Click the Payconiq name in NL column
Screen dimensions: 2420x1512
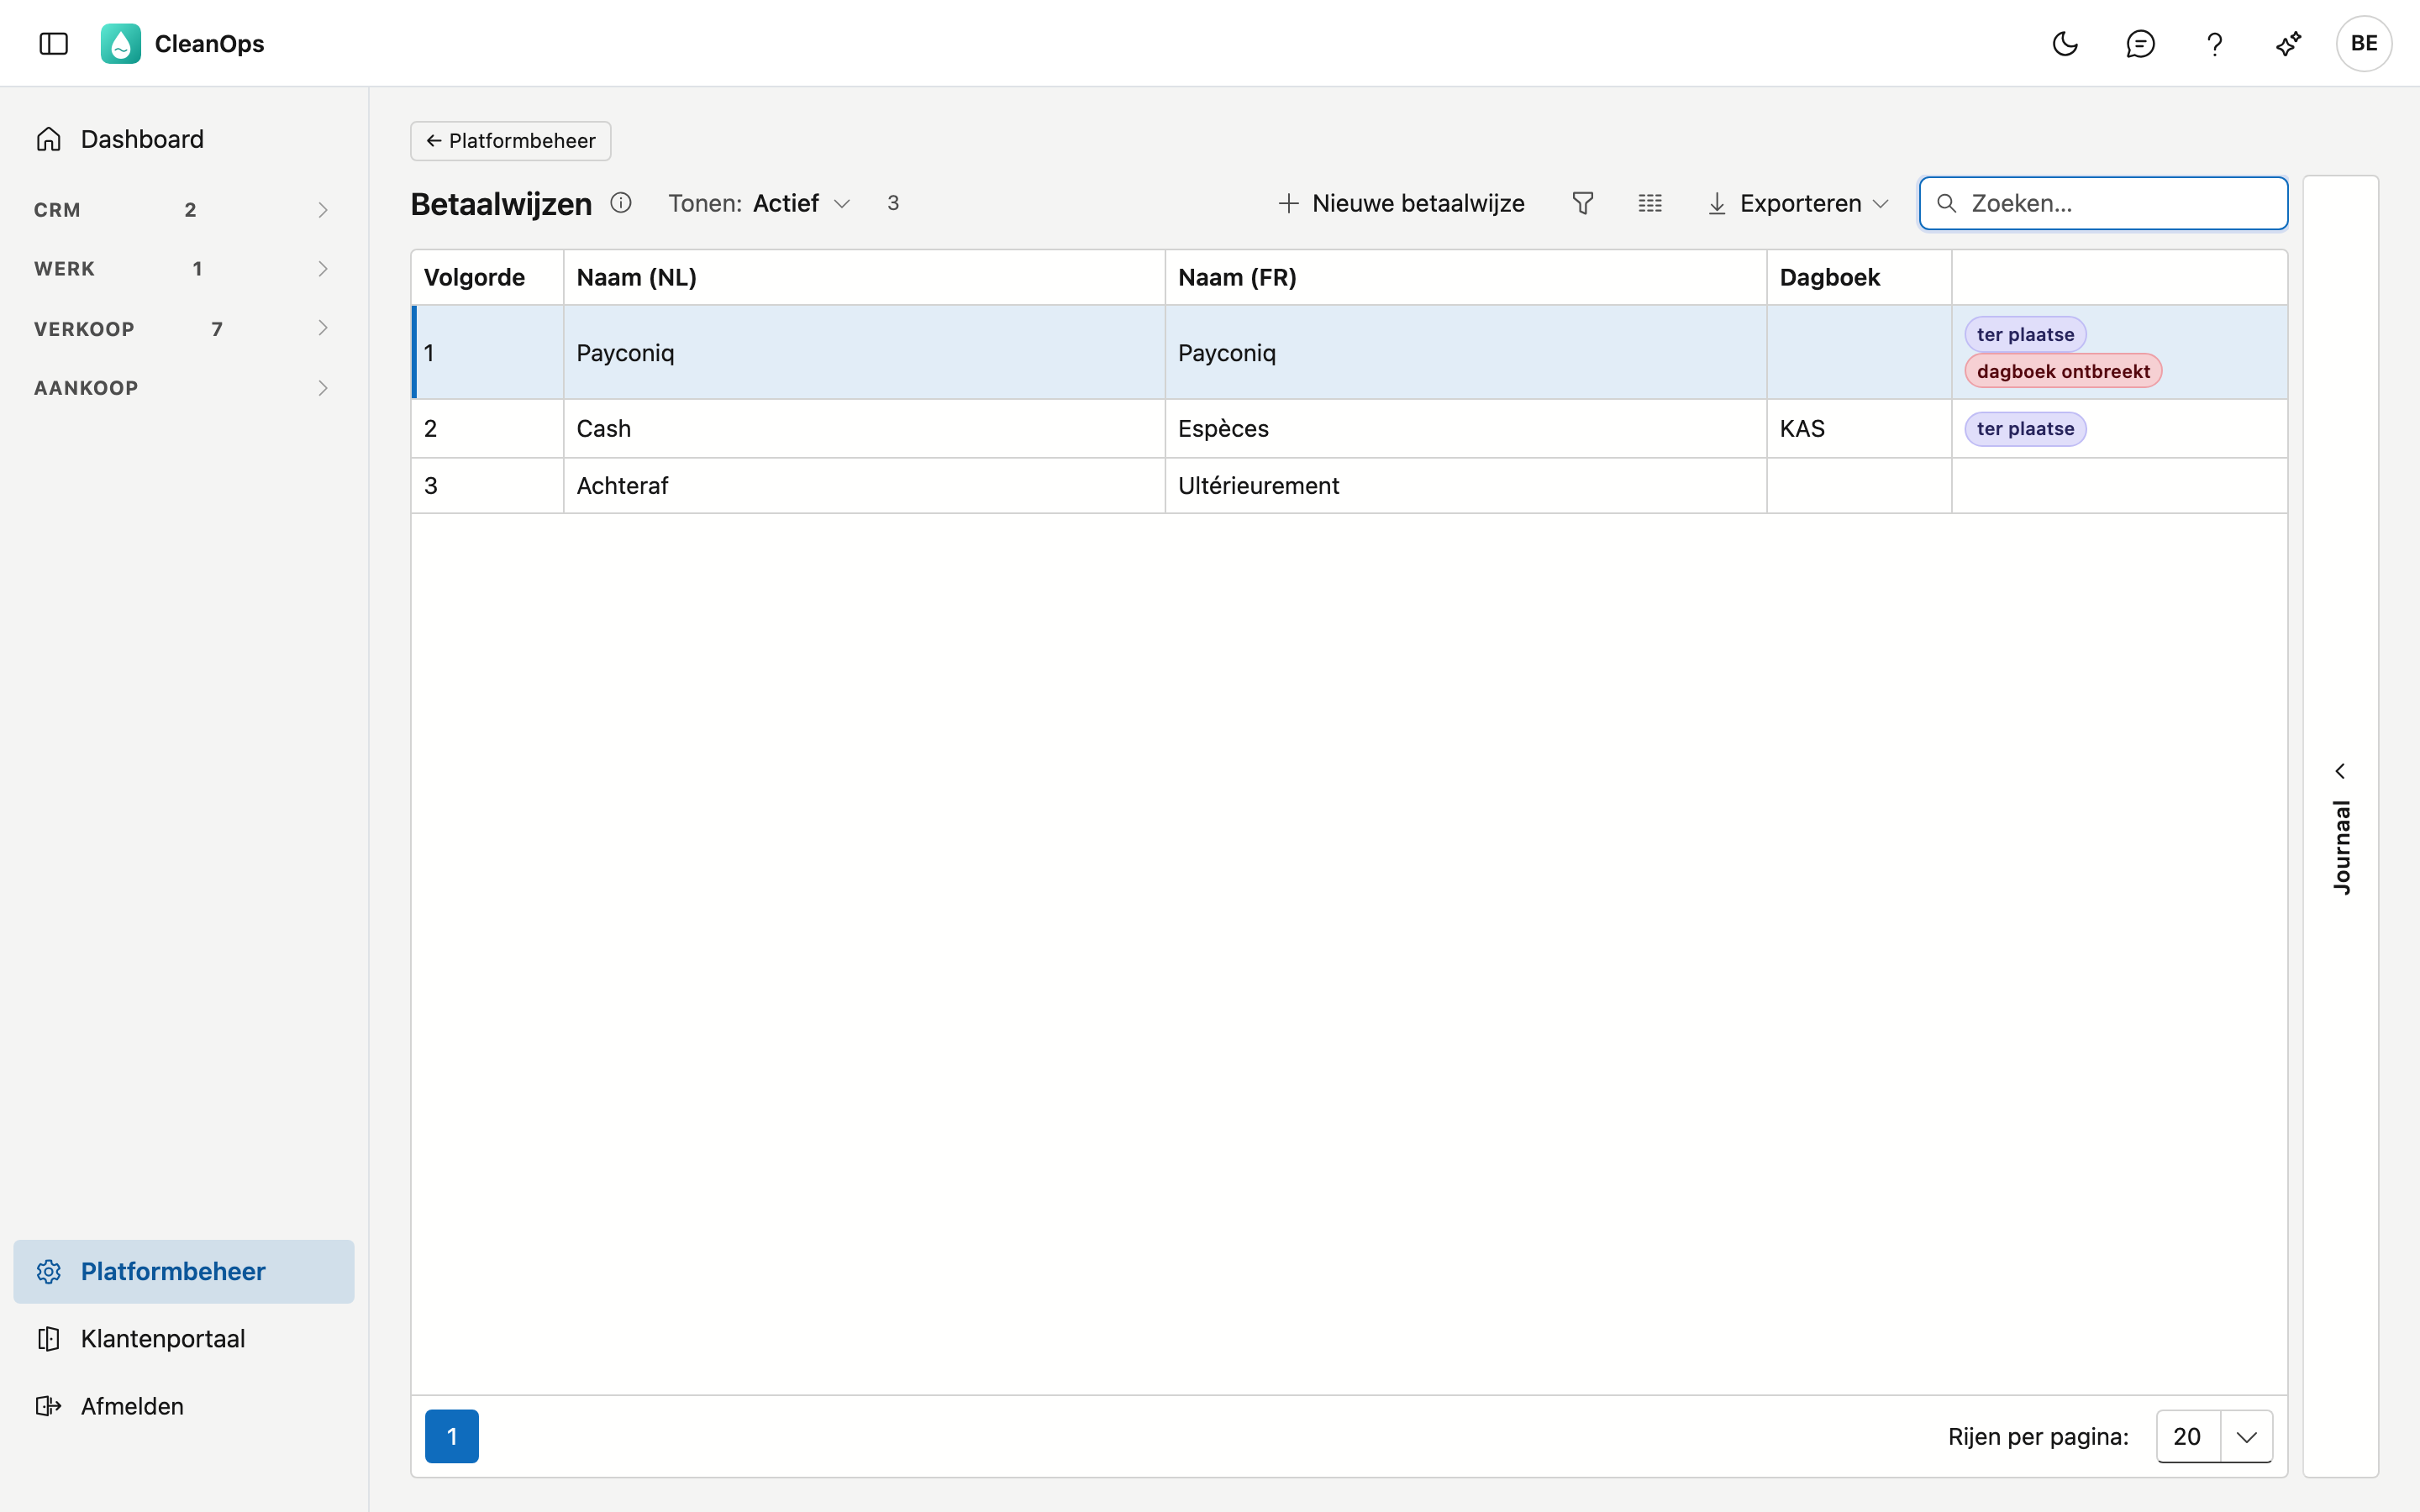pos(625,352)
